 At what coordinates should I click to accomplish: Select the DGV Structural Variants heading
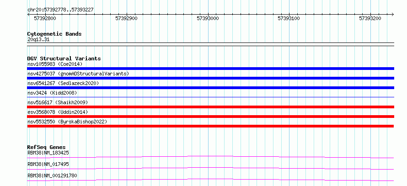(x=64, y=58)
